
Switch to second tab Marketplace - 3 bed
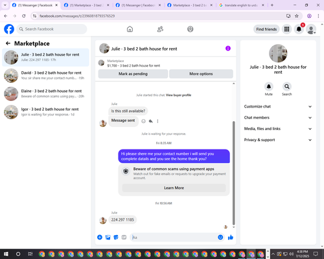pyautogui.click(x=87, y=5)
